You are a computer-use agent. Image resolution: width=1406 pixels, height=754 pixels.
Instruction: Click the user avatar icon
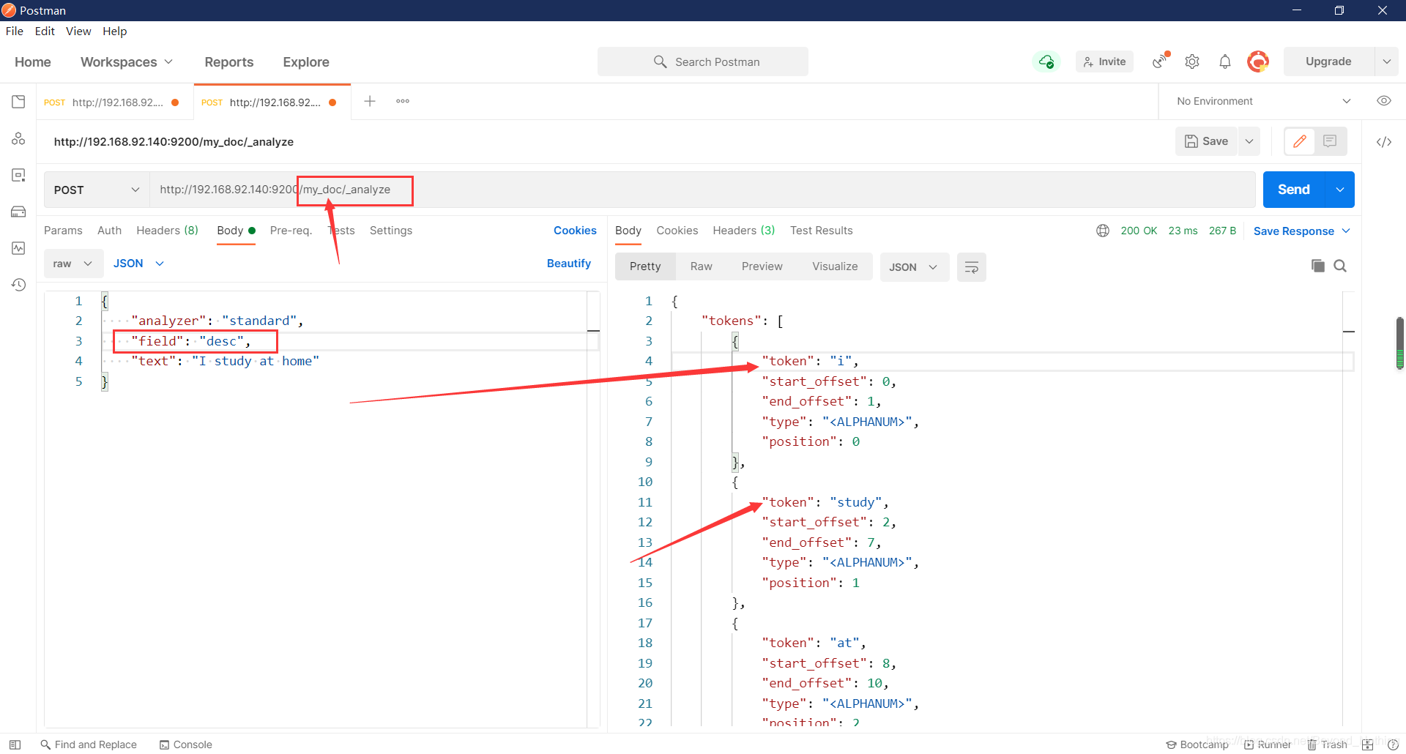coord(1258,61)
